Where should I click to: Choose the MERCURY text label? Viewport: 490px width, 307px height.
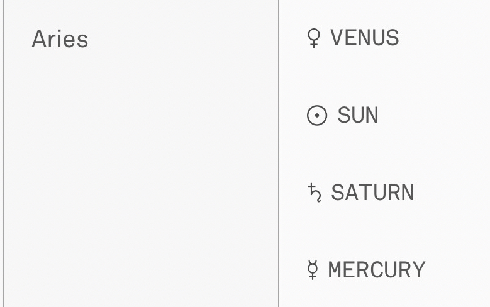[377, 270]
